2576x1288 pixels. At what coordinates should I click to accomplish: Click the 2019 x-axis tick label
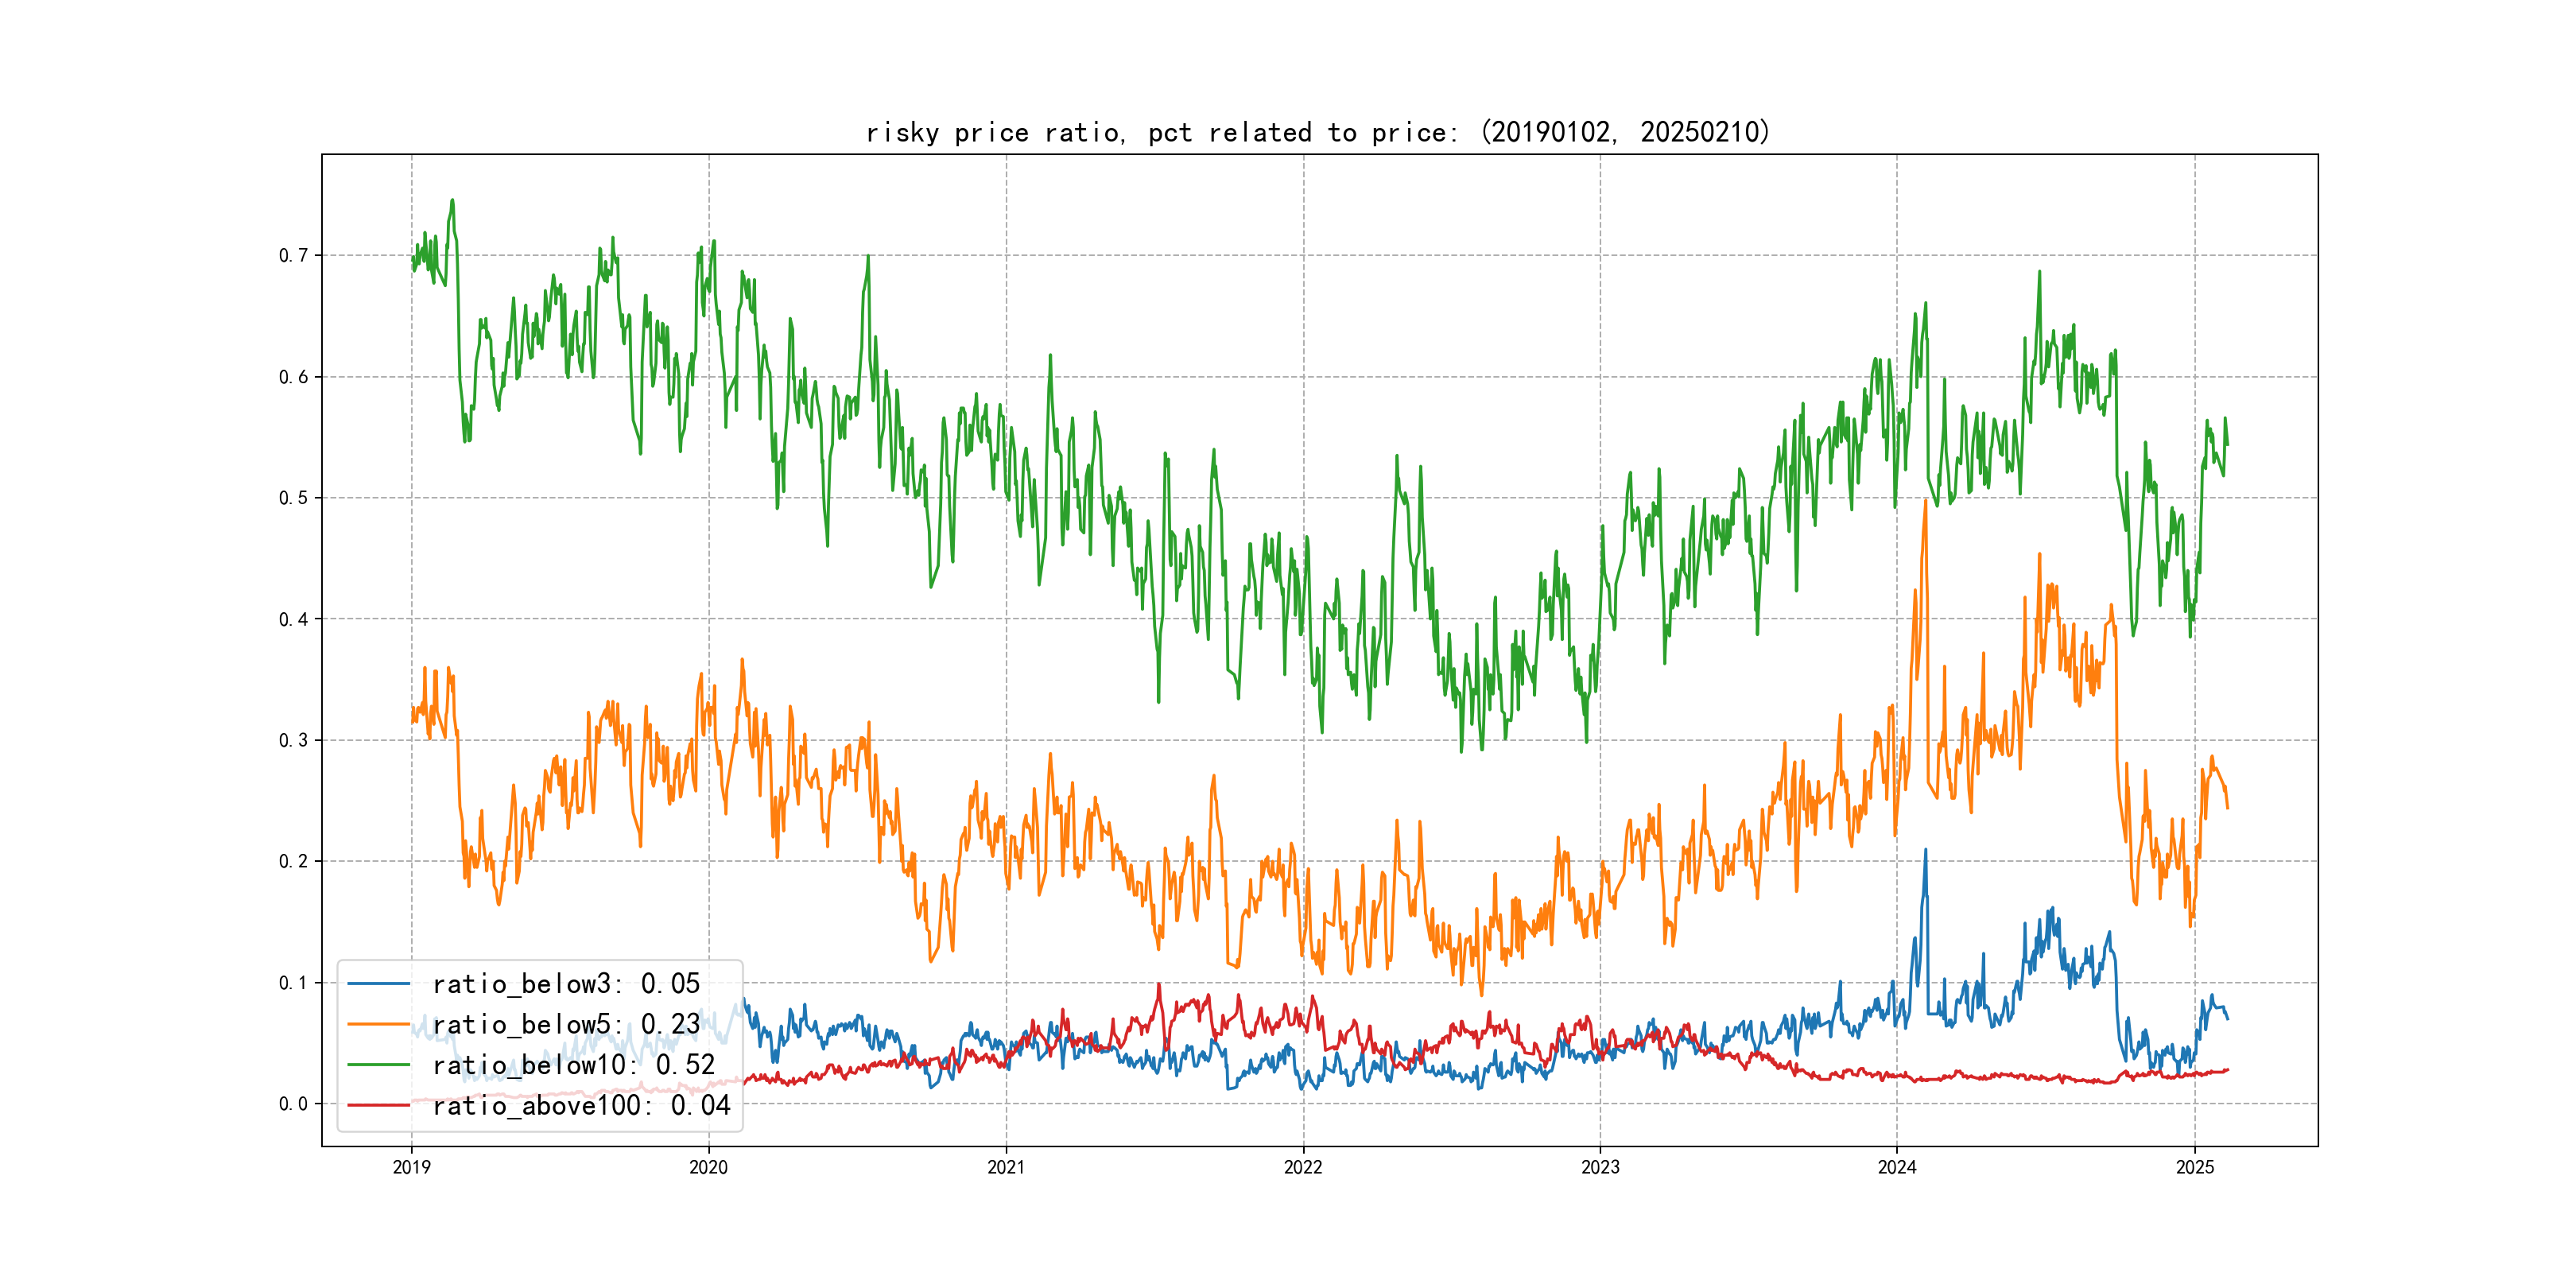411,1167
